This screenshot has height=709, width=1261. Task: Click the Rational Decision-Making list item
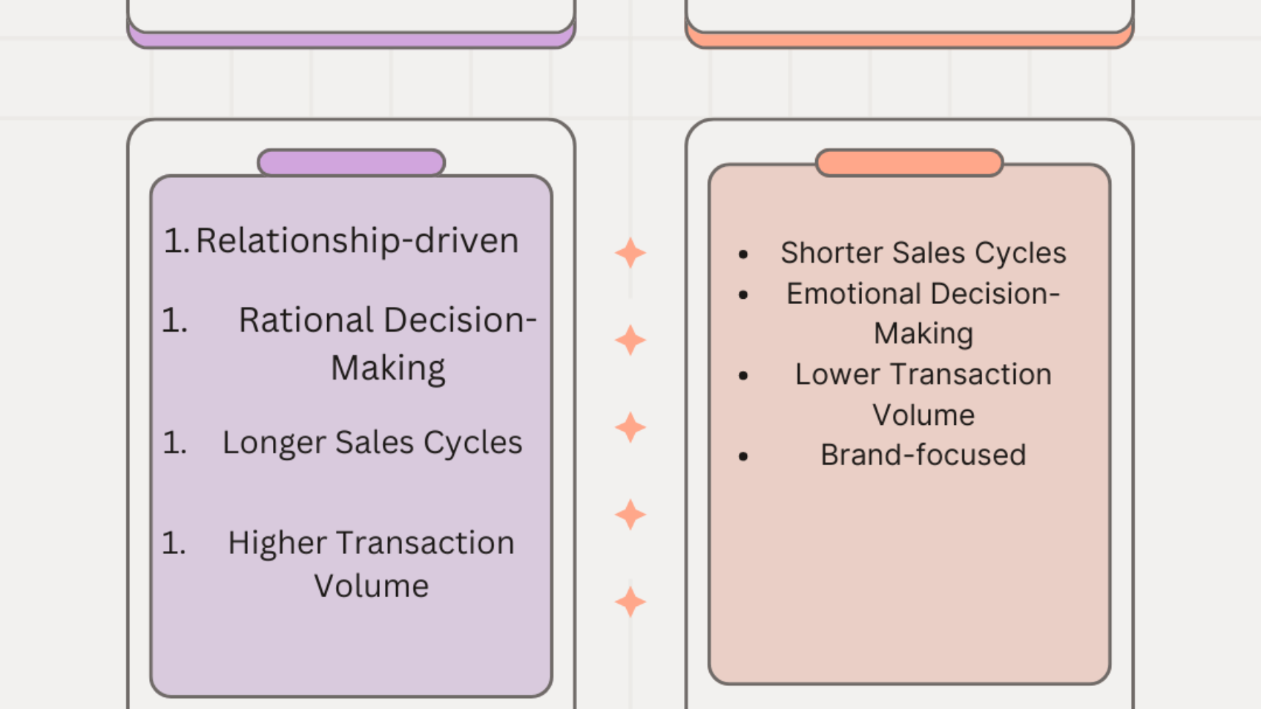pos(387,343)
